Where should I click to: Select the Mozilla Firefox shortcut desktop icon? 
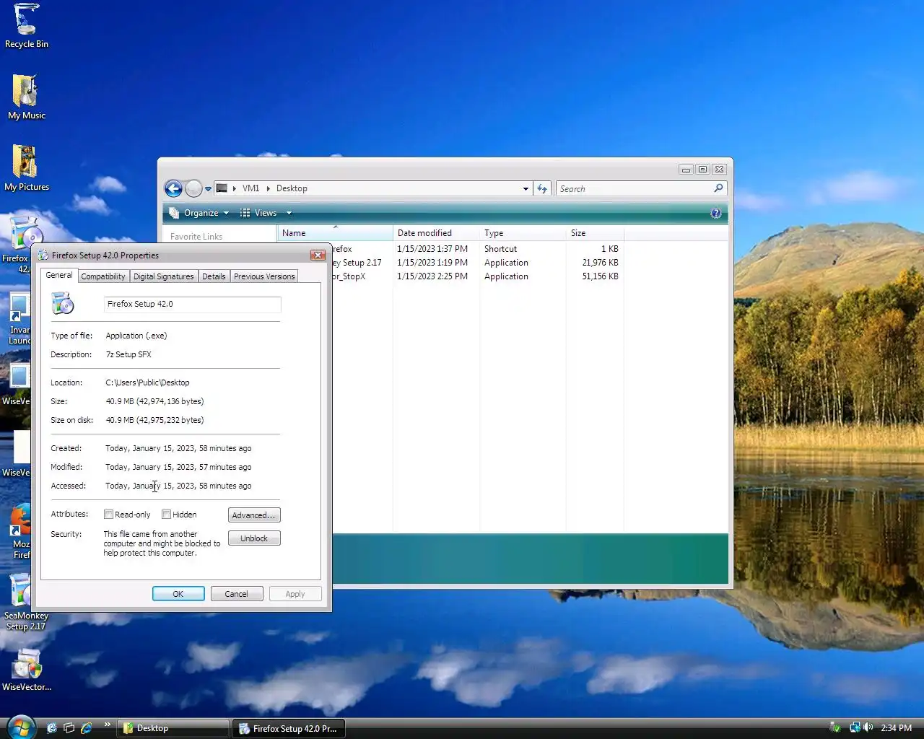20,532
